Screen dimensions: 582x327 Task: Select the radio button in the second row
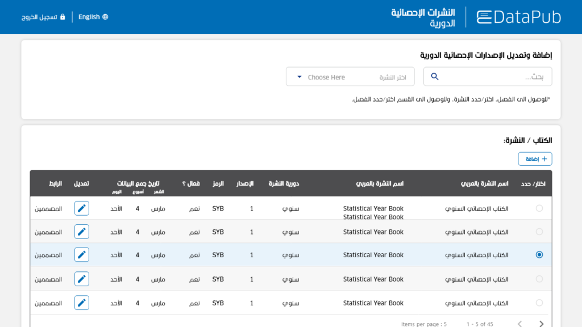pyautogui.click(x=539, y=231)
